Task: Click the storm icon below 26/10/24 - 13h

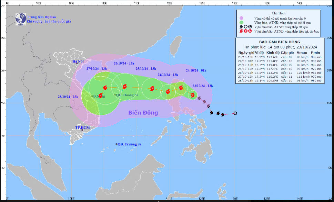Action: tap(124, 87)
